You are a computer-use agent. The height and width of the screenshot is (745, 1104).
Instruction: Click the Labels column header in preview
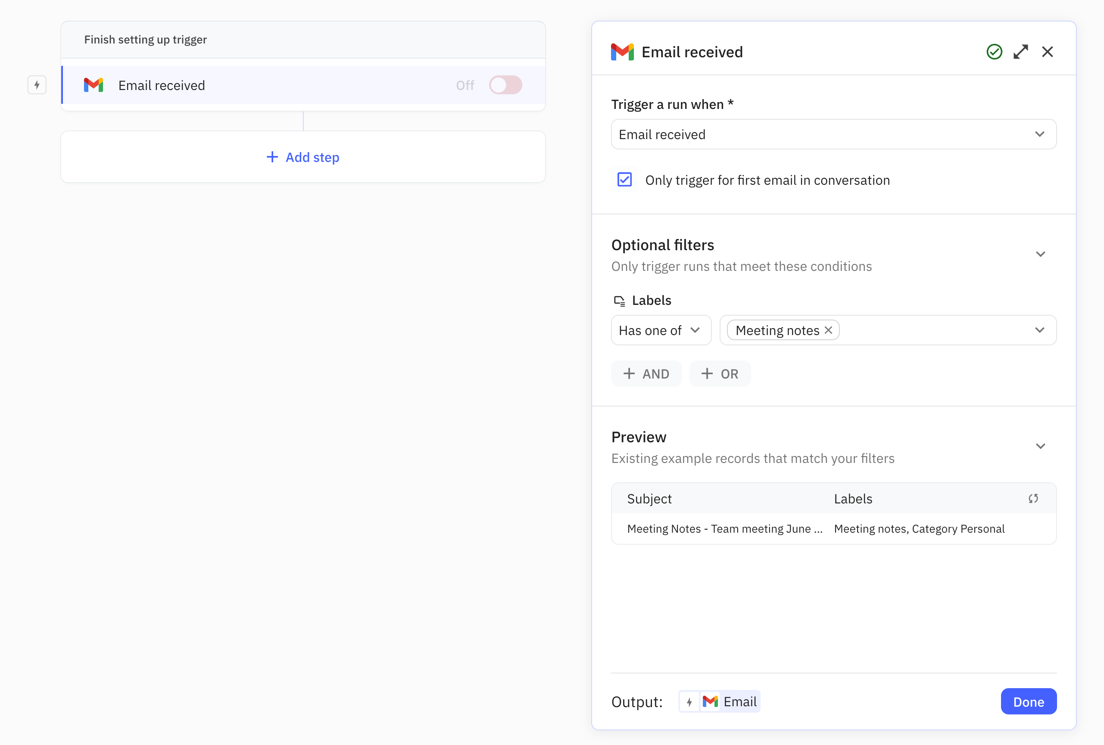853,499
